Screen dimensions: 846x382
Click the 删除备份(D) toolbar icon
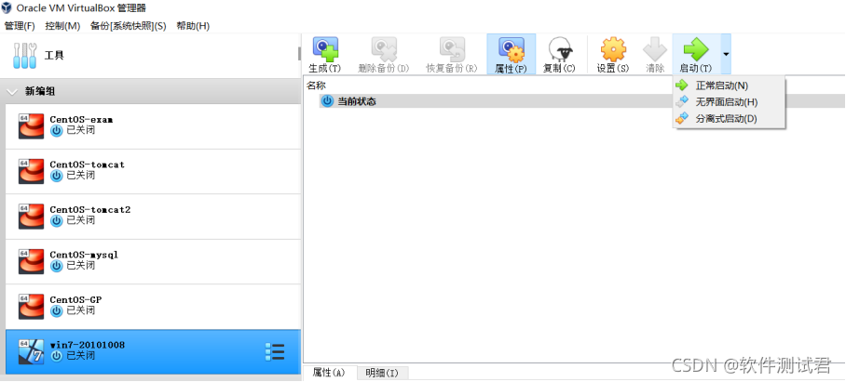[384, 49]
